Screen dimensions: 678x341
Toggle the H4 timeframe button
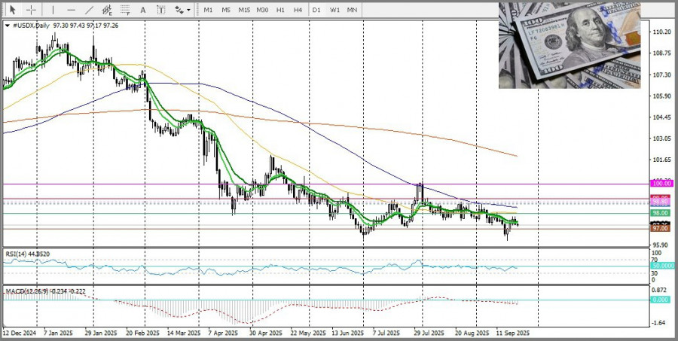[x=298, y=10]
